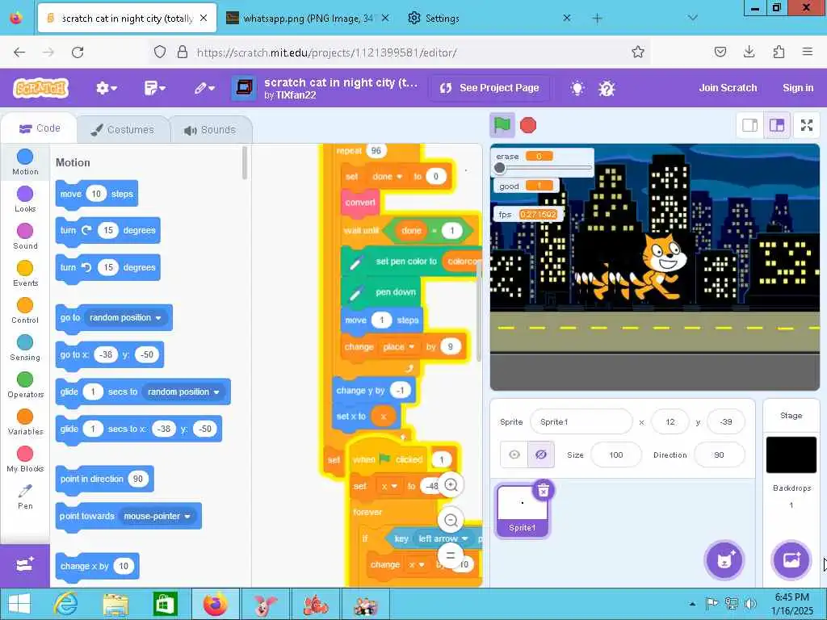This screenshot has height=620, width=827.
Task: Click the See Project Page button
Action: point(490,88)
